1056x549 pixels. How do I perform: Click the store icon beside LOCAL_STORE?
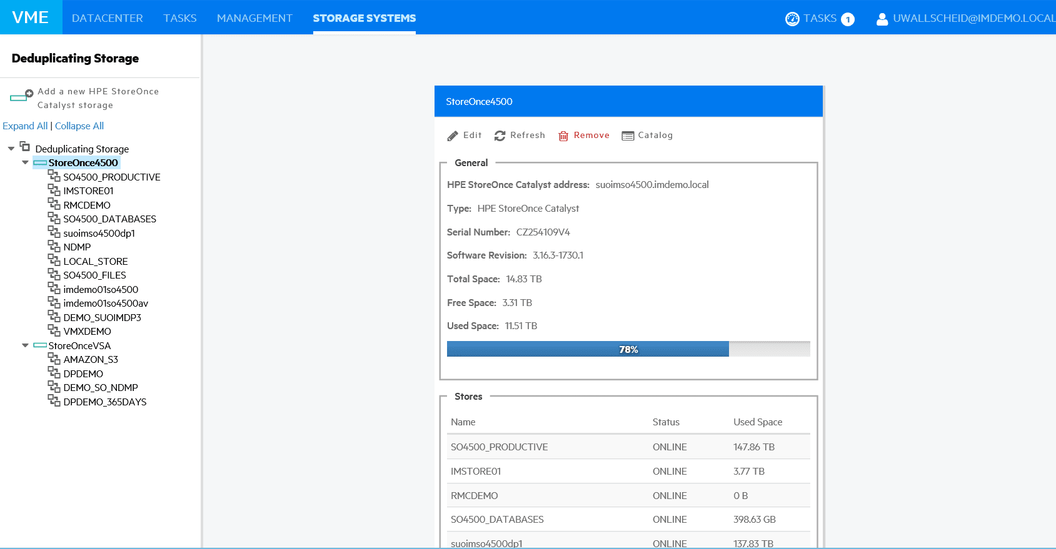pos(54,260)
